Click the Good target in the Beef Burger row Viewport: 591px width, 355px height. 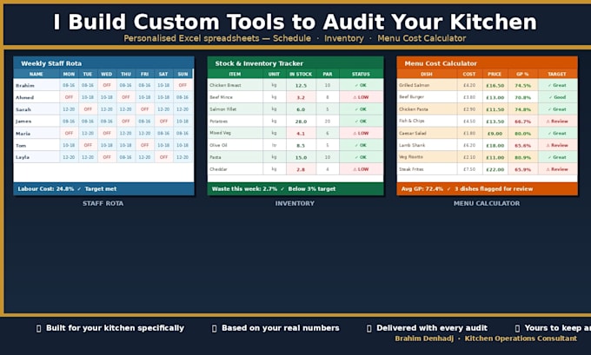pos(557,97)
